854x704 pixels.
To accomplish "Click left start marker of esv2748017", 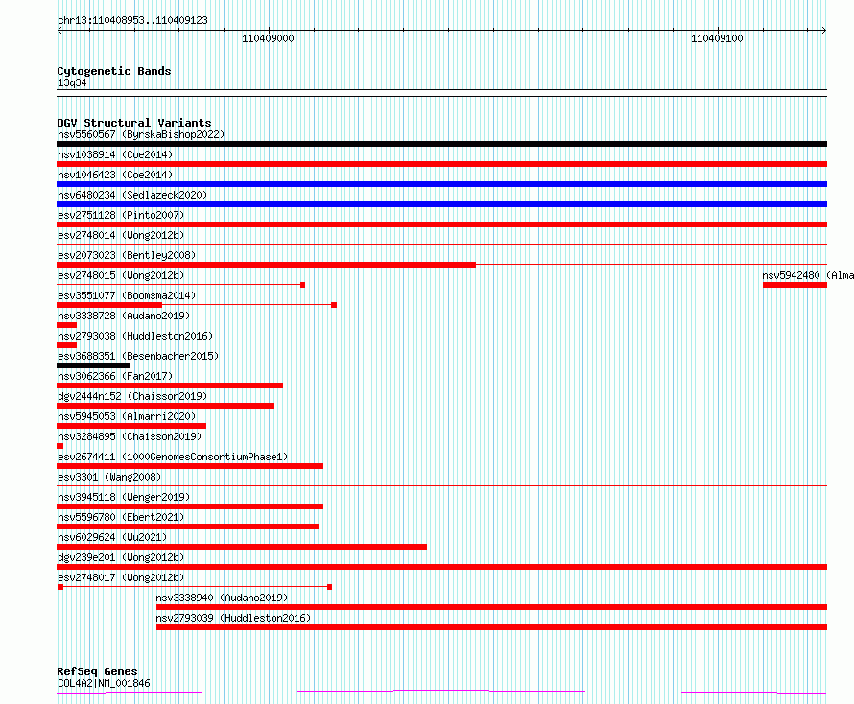I will [x=60, y=587].
